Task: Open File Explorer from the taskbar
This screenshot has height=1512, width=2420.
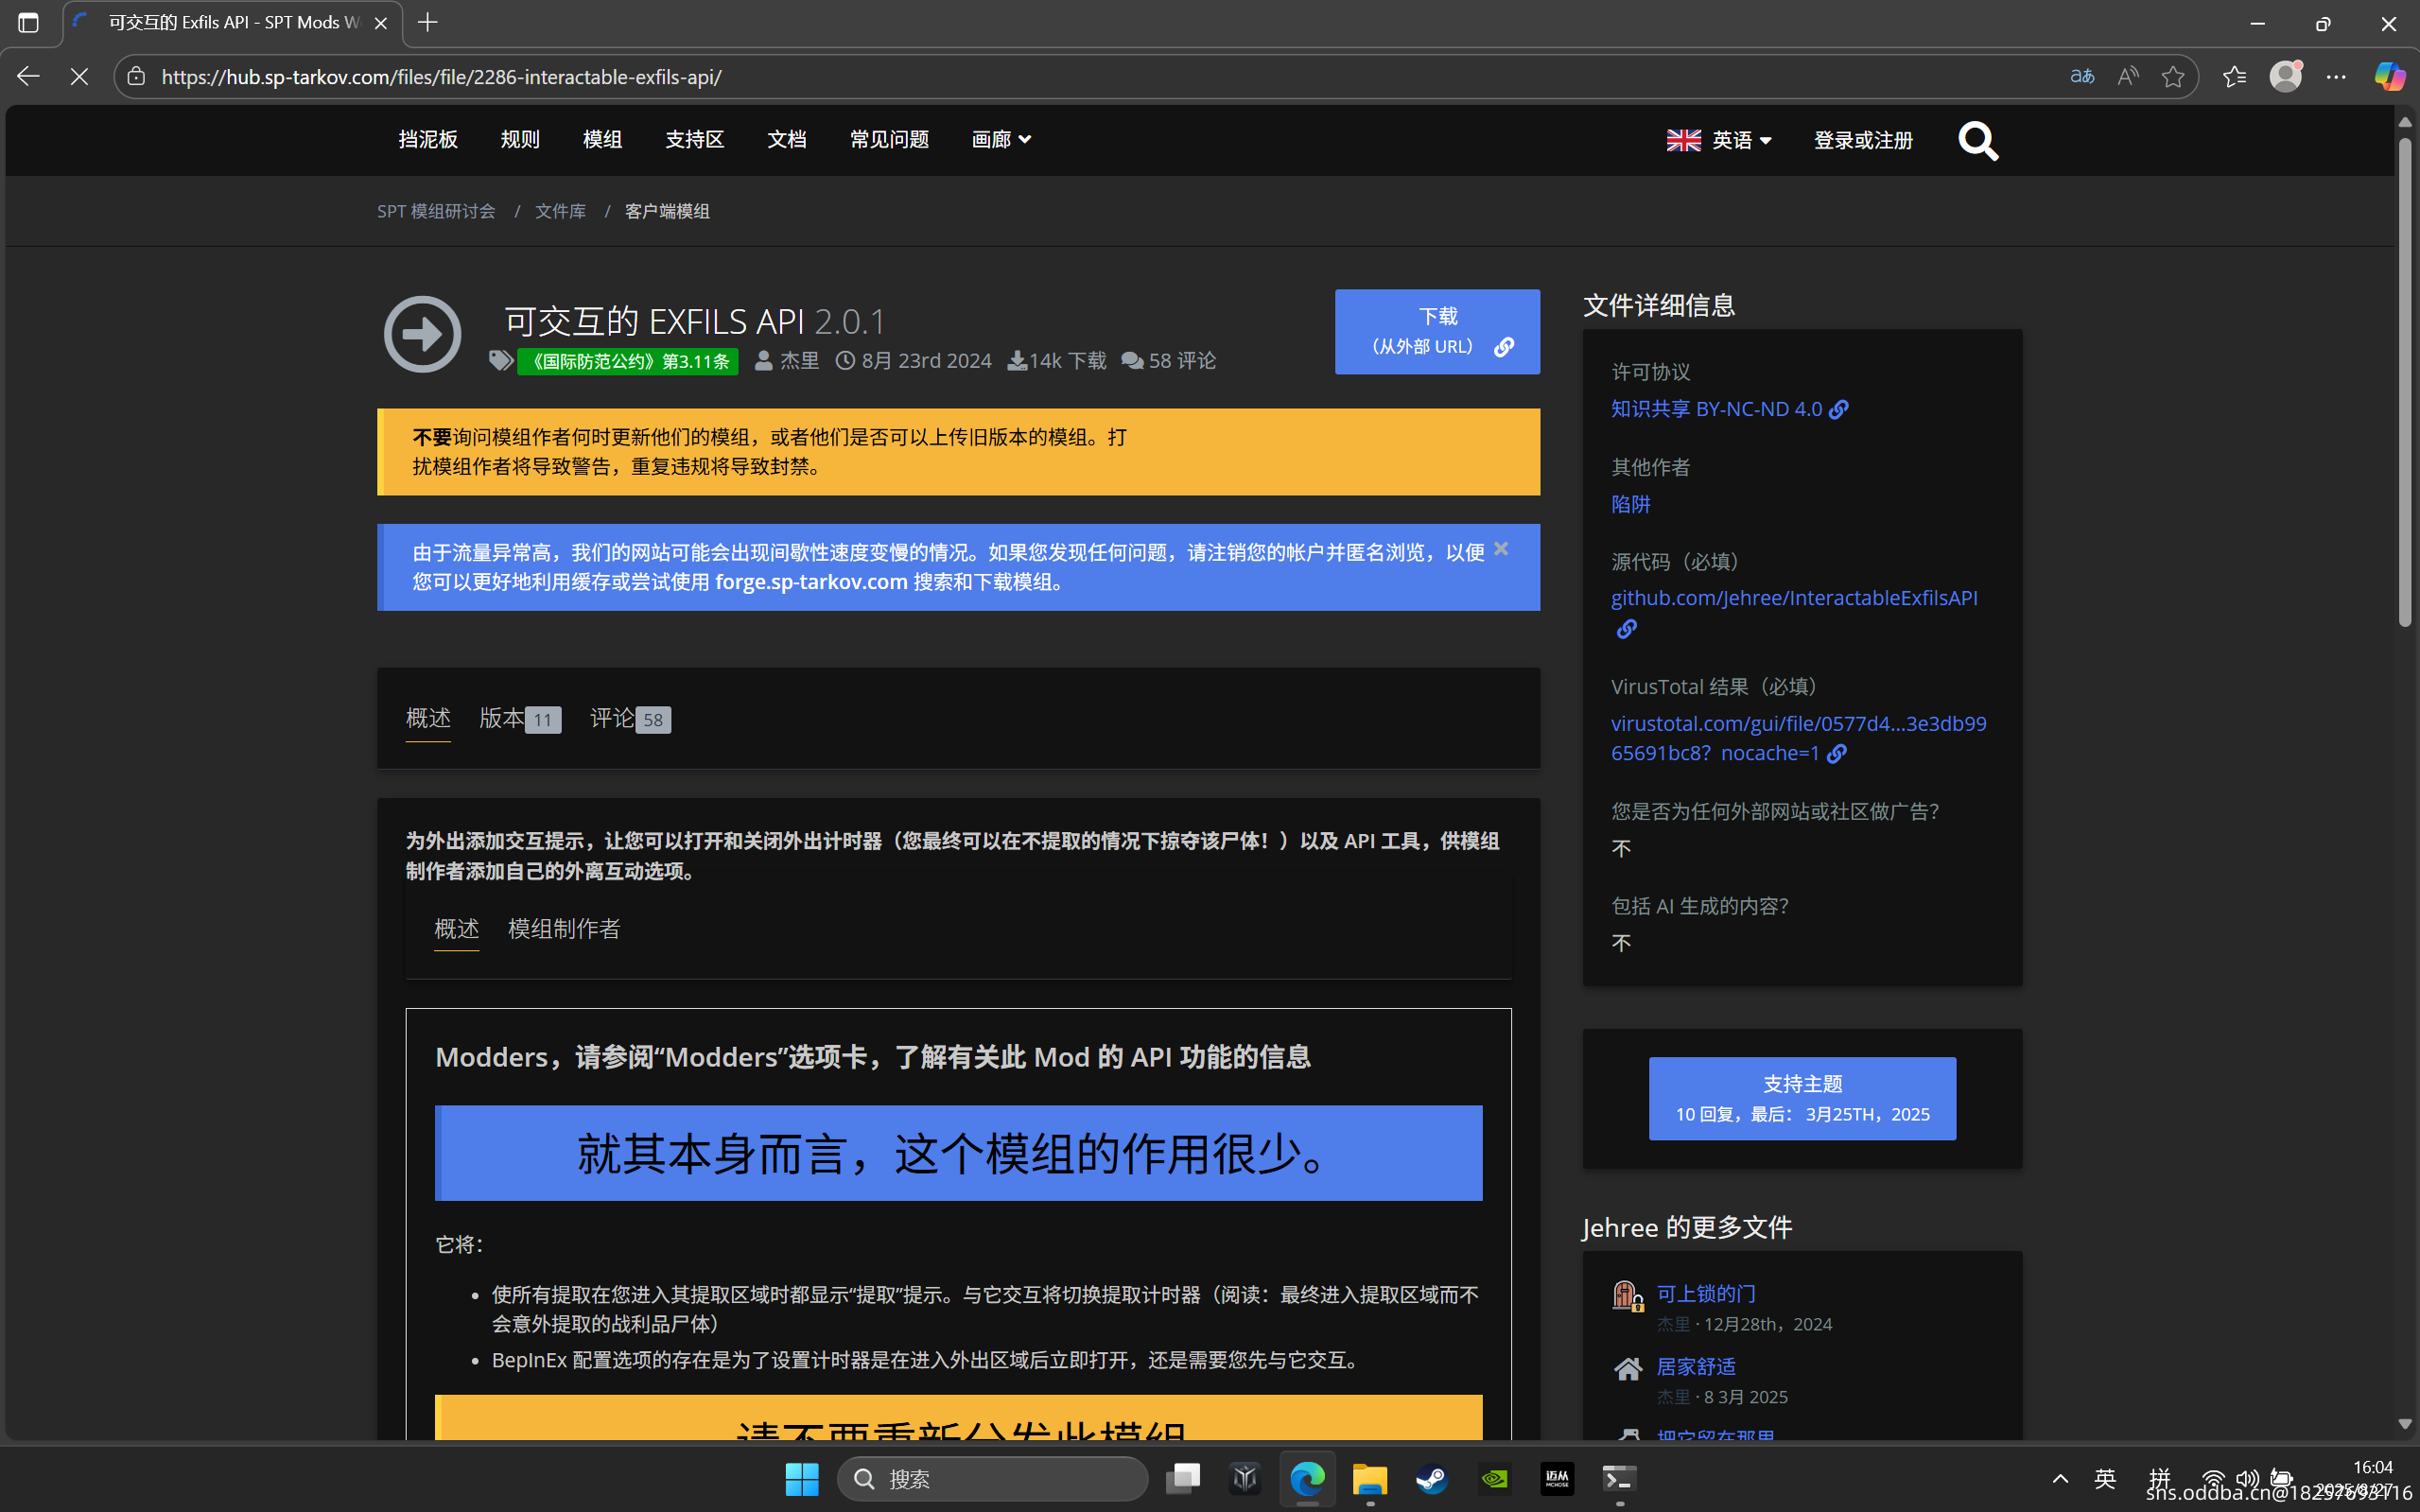Action: pyautogui.click(x=1370, y=1479)
